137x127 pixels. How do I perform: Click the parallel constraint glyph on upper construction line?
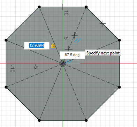click(77, 40)
